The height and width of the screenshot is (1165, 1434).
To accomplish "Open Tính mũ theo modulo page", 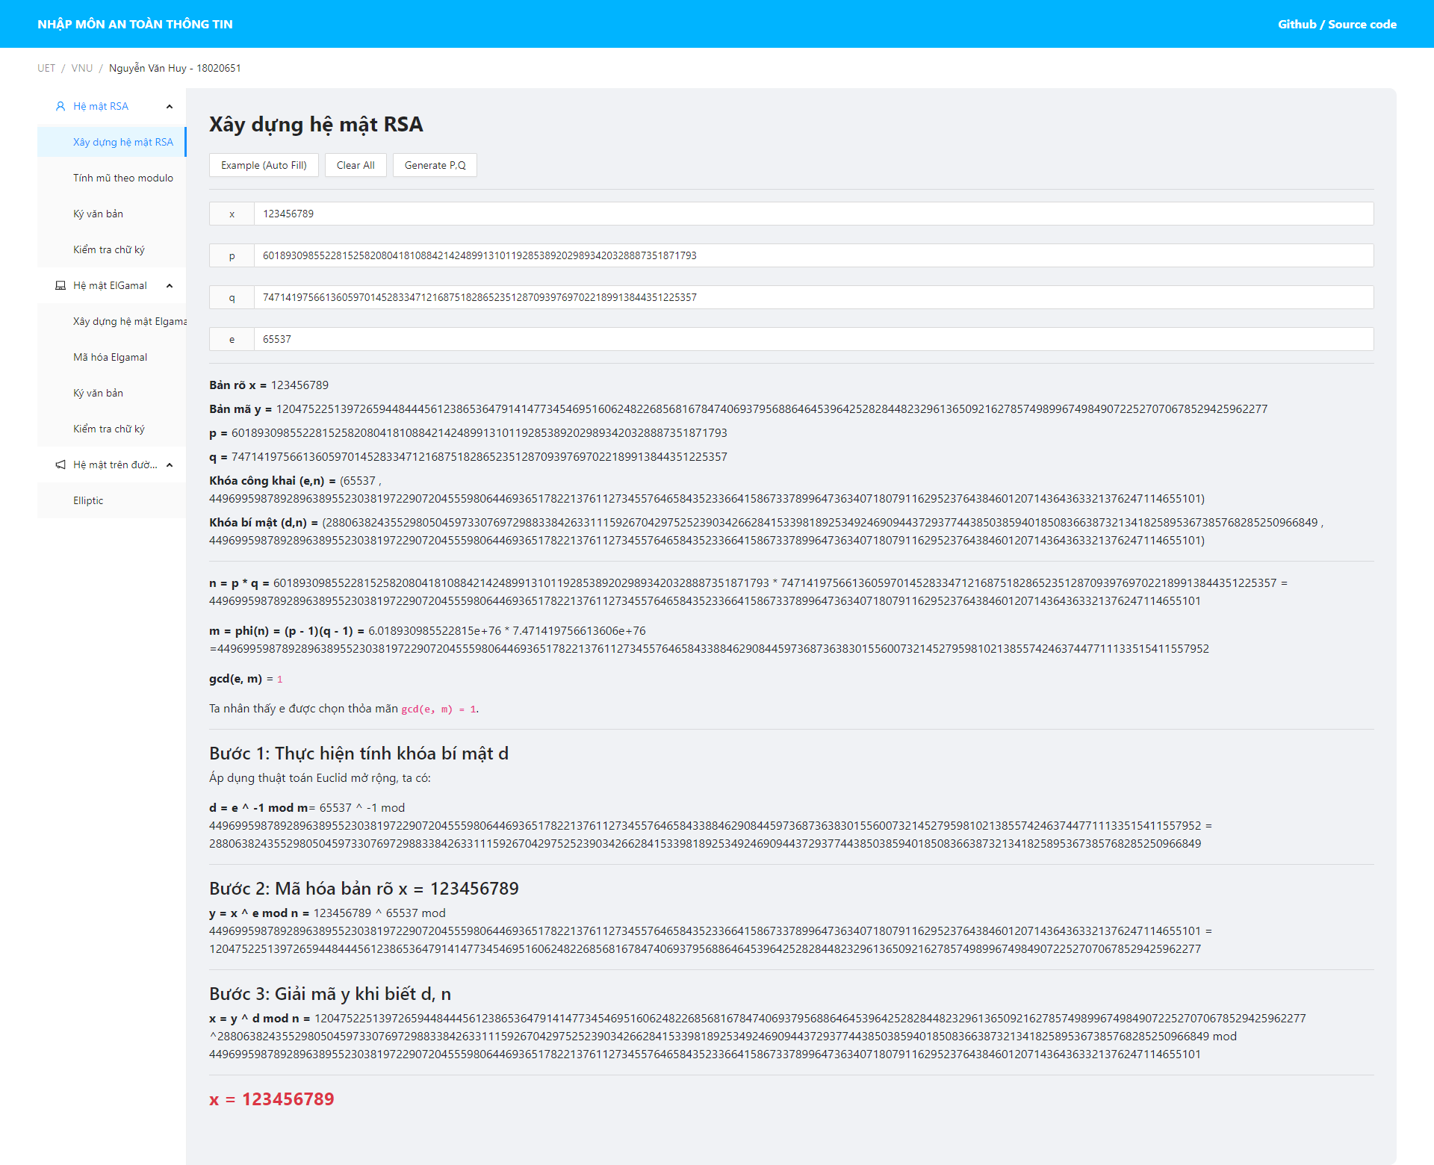I will pyautogui.click(x=122, y=178).
